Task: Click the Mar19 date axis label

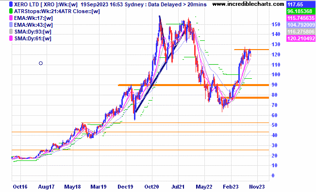Action: click(99, 187)
